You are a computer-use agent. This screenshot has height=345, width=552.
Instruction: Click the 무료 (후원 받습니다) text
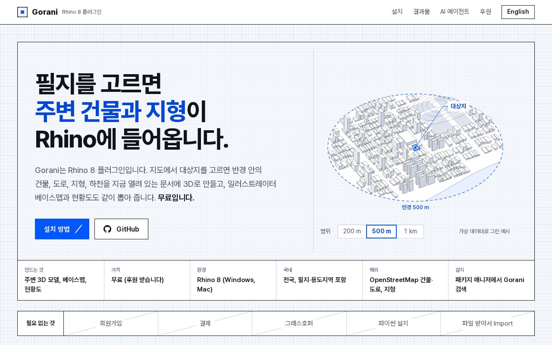tap(138, 280)
